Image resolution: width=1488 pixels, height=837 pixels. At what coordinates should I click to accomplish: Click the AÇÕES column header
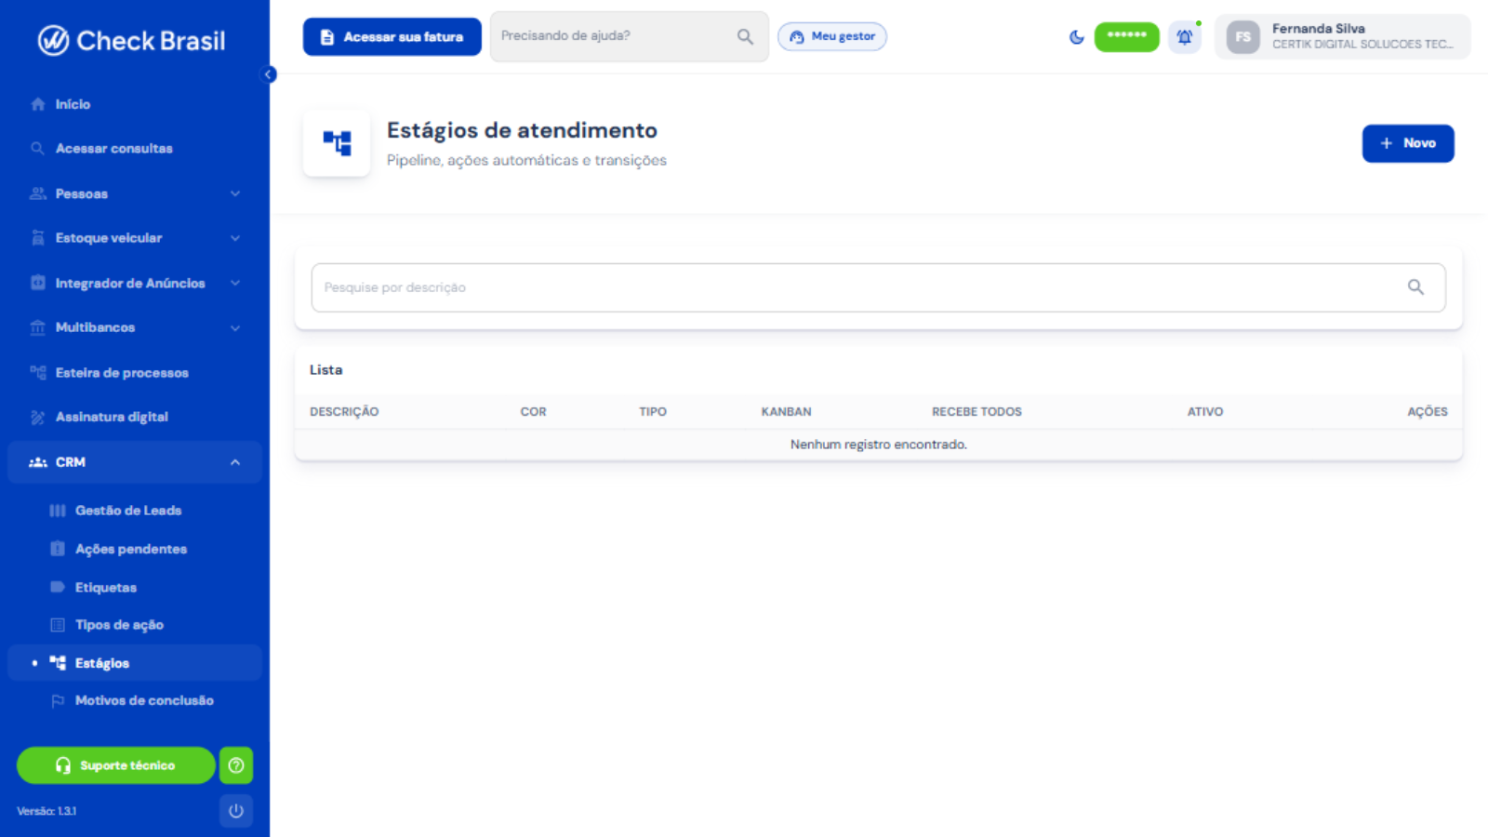1428,411
